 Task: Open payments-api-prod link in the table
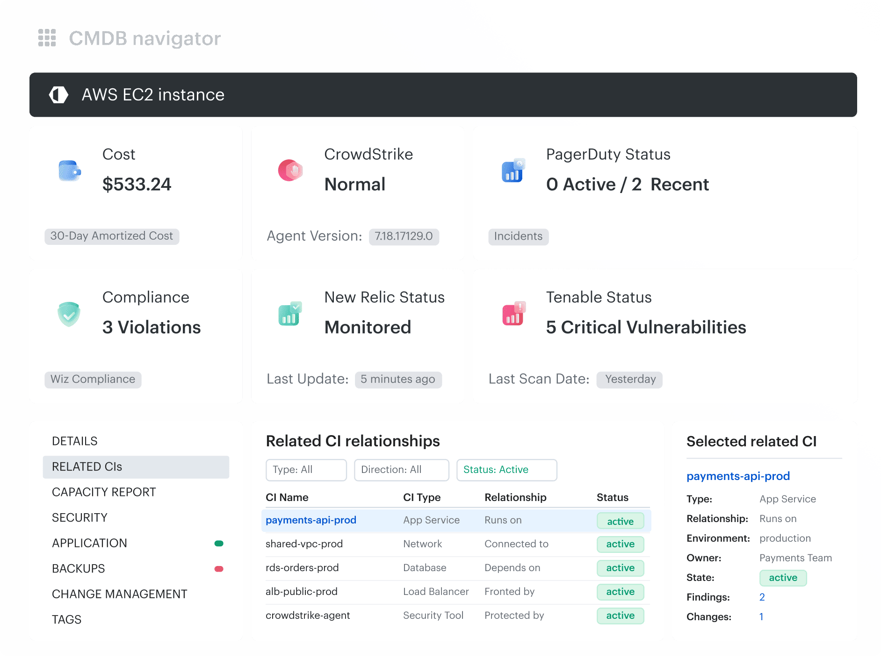tap(311, 520)
